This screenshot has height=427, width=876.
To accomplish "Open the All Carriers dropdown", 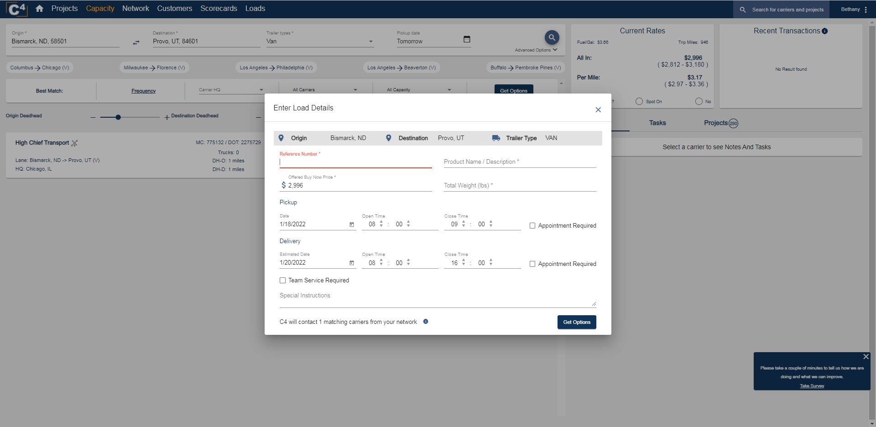I will click(324, 89).
